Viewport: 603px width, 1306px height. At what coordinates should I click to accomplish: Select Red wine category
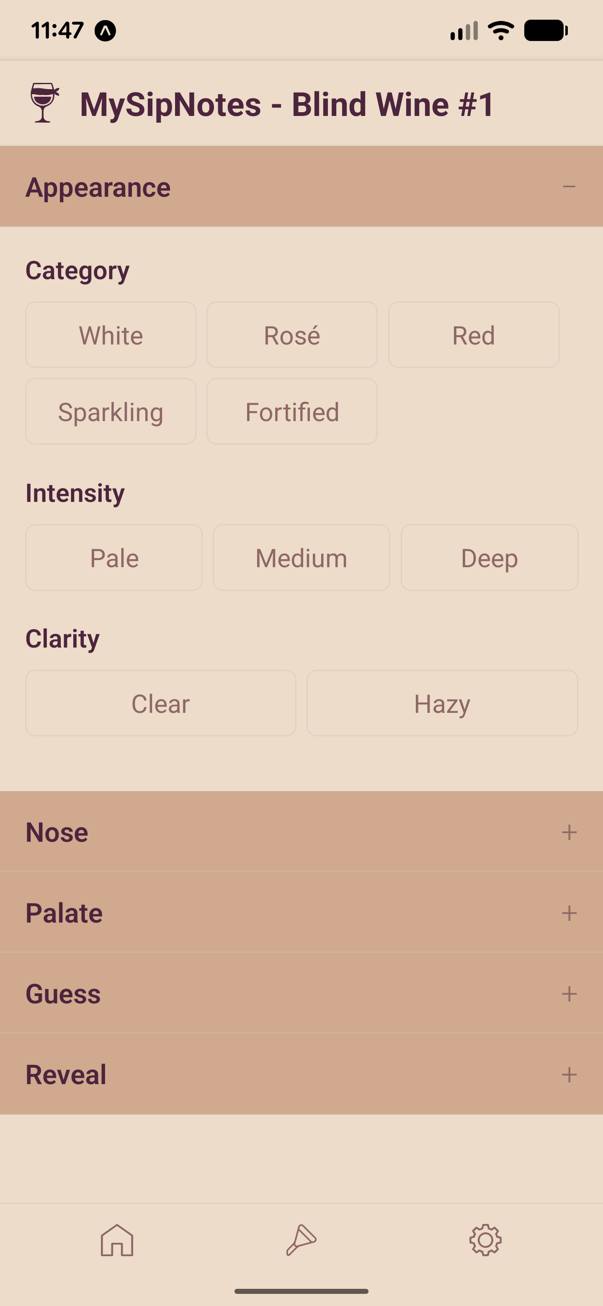(x=473, y=335)
